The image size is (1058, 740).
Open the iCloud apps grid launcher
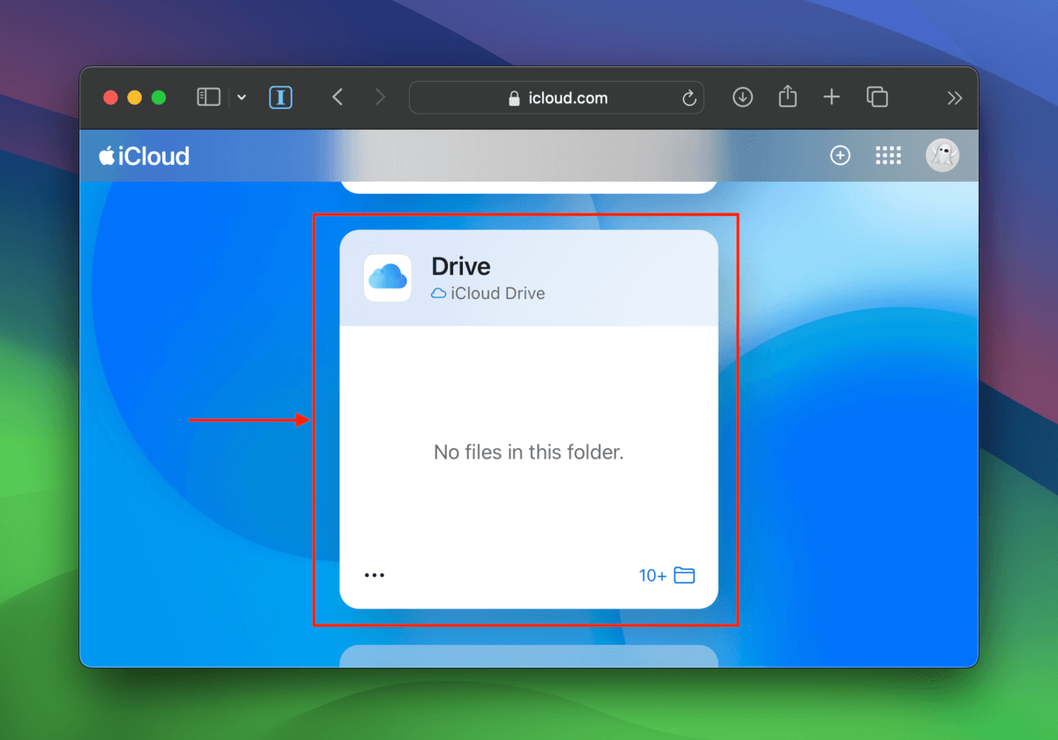888,155
